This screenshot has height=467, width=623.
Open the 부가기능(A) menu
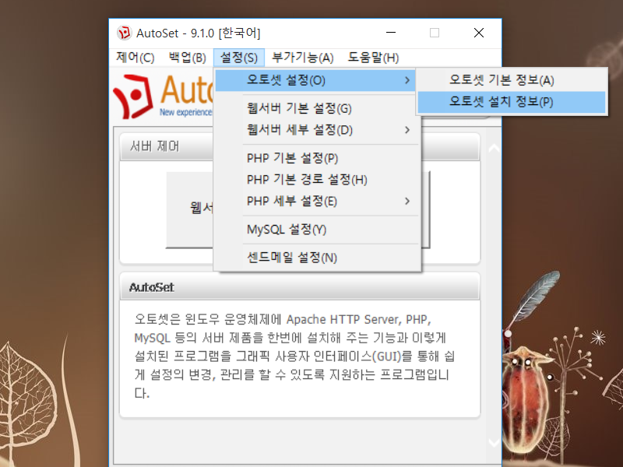[x=302, y=58]
